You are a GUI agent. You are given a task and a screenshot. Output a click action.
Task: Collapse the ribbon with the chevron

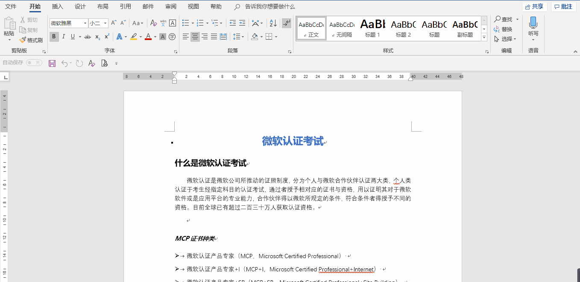574,52
